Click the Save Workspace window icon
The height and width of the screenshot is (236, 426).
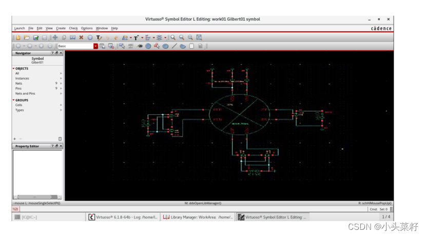(103, 46)
